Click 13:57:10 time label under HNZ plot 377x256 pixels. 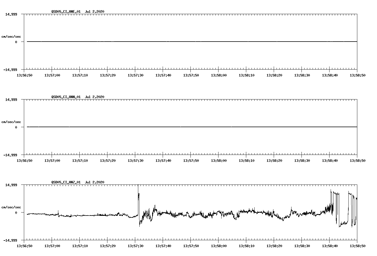pyautogui.click(x=80, y=246)
